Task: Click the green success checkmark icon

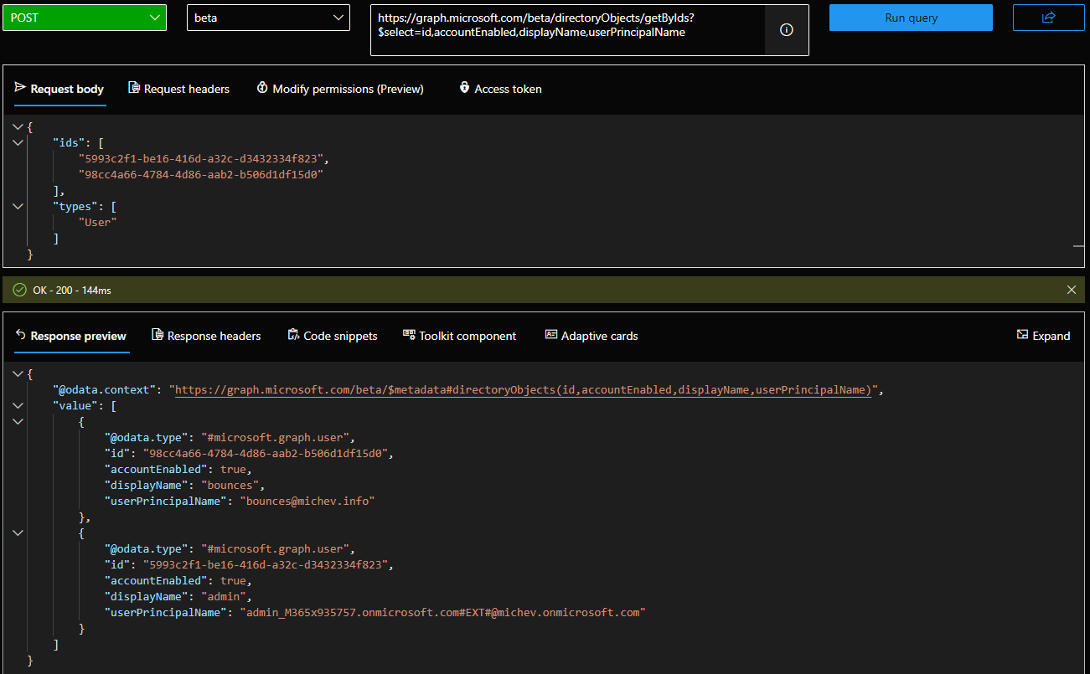Action: pyautogui.click(x=20, y=290)
